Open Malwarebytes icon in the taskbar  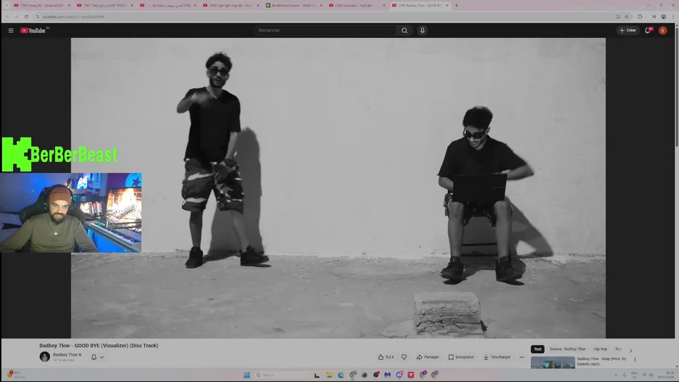click(388, 375)
